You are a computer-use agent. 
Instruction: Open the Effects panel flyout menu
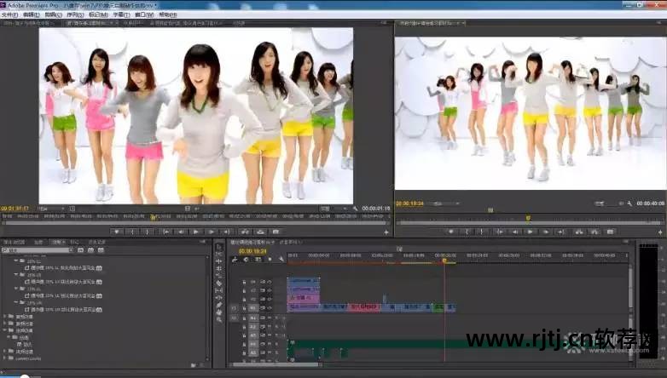coord(202,242)
